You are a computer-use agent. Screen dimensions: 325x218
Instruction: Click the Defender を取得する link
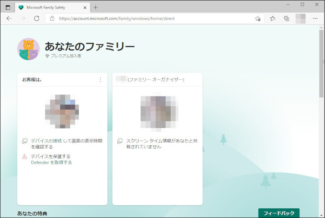52,162
